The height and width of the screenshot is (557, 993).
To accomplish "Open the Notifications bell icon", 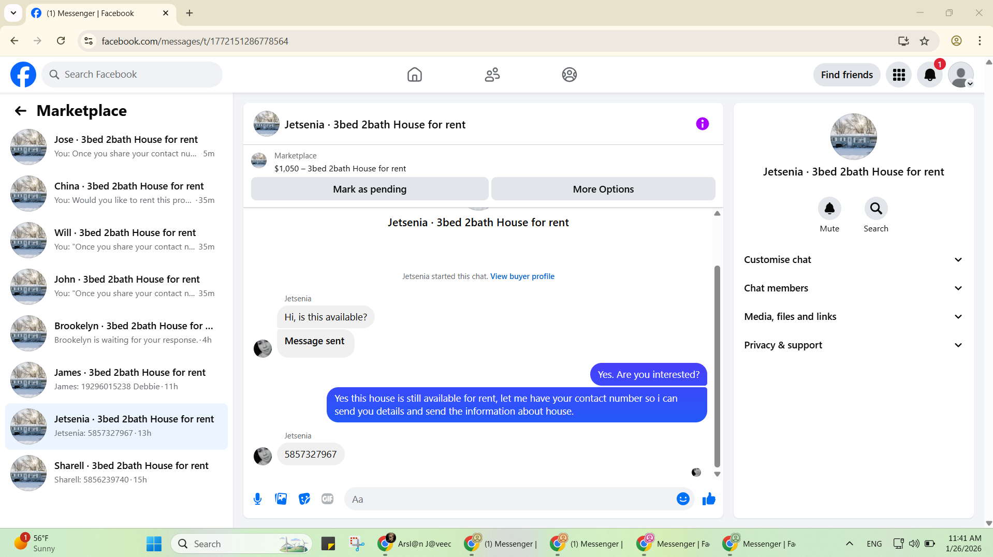I will (x=930, y=75).
